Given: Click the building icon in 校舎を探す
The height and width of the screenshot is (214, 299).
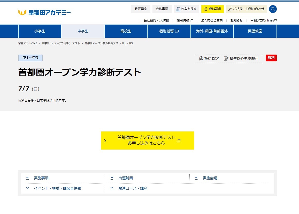Looking at the screenshot, I should tap(178, 9).
